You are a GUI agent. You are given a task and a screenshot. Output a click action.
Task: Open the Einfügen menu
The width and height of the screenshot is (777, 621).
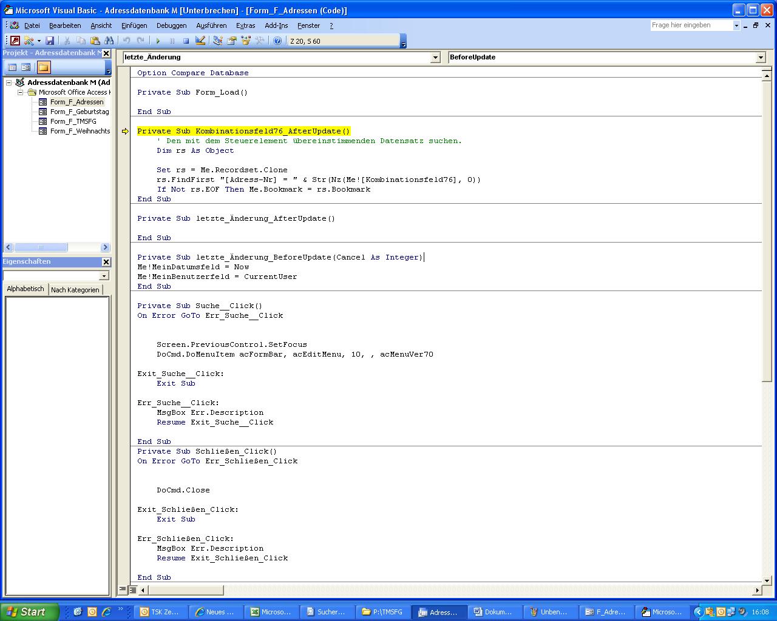134,25
